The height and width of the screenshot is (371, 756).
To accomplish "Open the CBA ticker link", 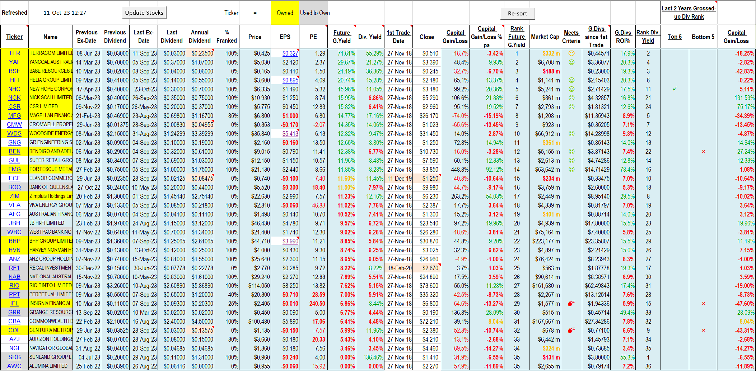I will pyautogui.click(x=14, y=322).
